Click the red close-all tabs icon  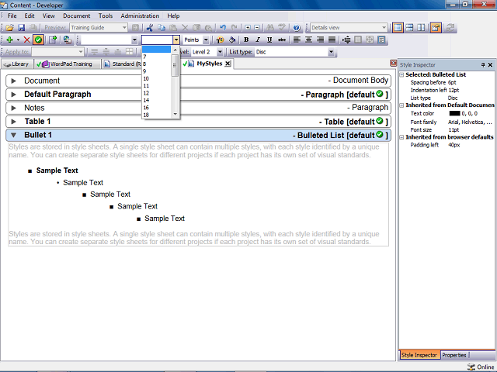[394, 64]
